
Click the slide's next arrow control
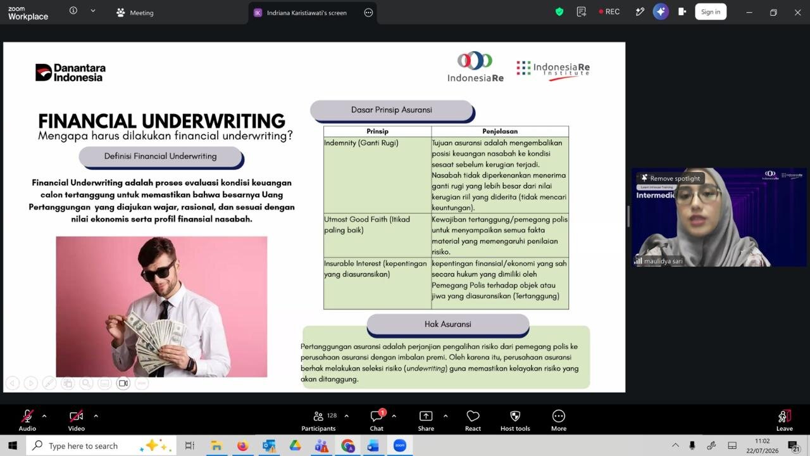point(30,383)
